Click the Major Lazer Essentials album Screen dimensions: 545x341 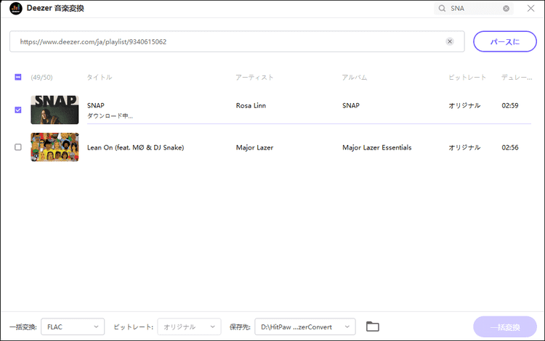(376, 147)
